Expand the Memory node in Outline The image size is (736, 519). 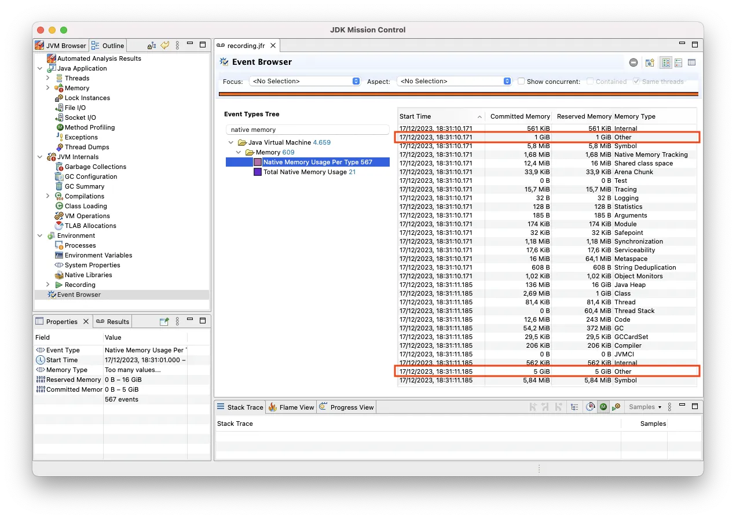48,88
